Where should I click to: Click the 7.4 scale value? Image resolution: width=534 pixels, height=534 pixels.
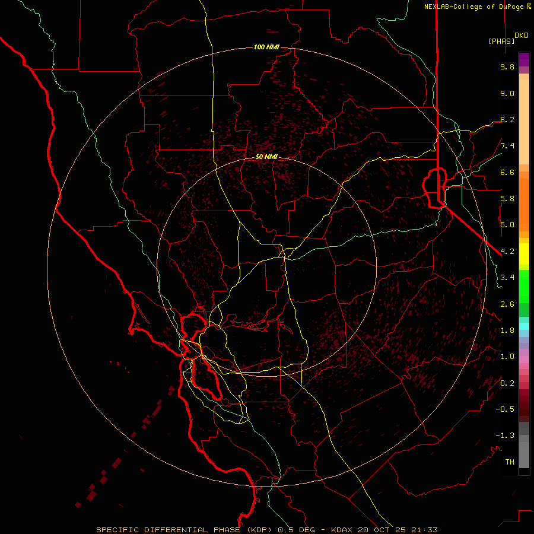point(507,146)
